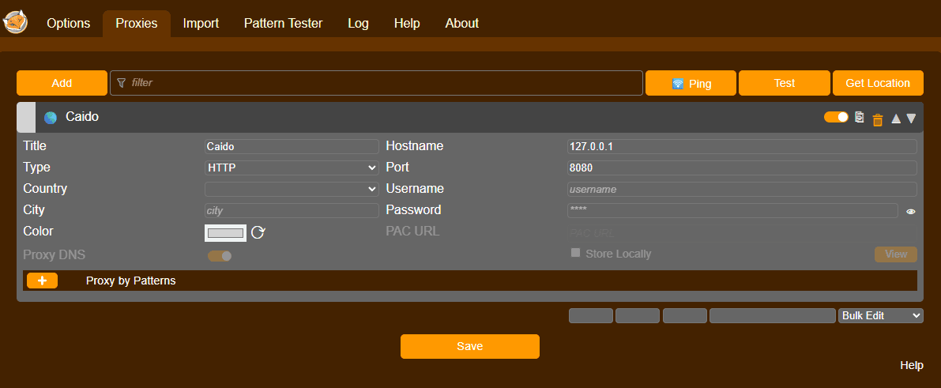
Task: Delete the Caido proxy with trash icon
Action: 877,119
